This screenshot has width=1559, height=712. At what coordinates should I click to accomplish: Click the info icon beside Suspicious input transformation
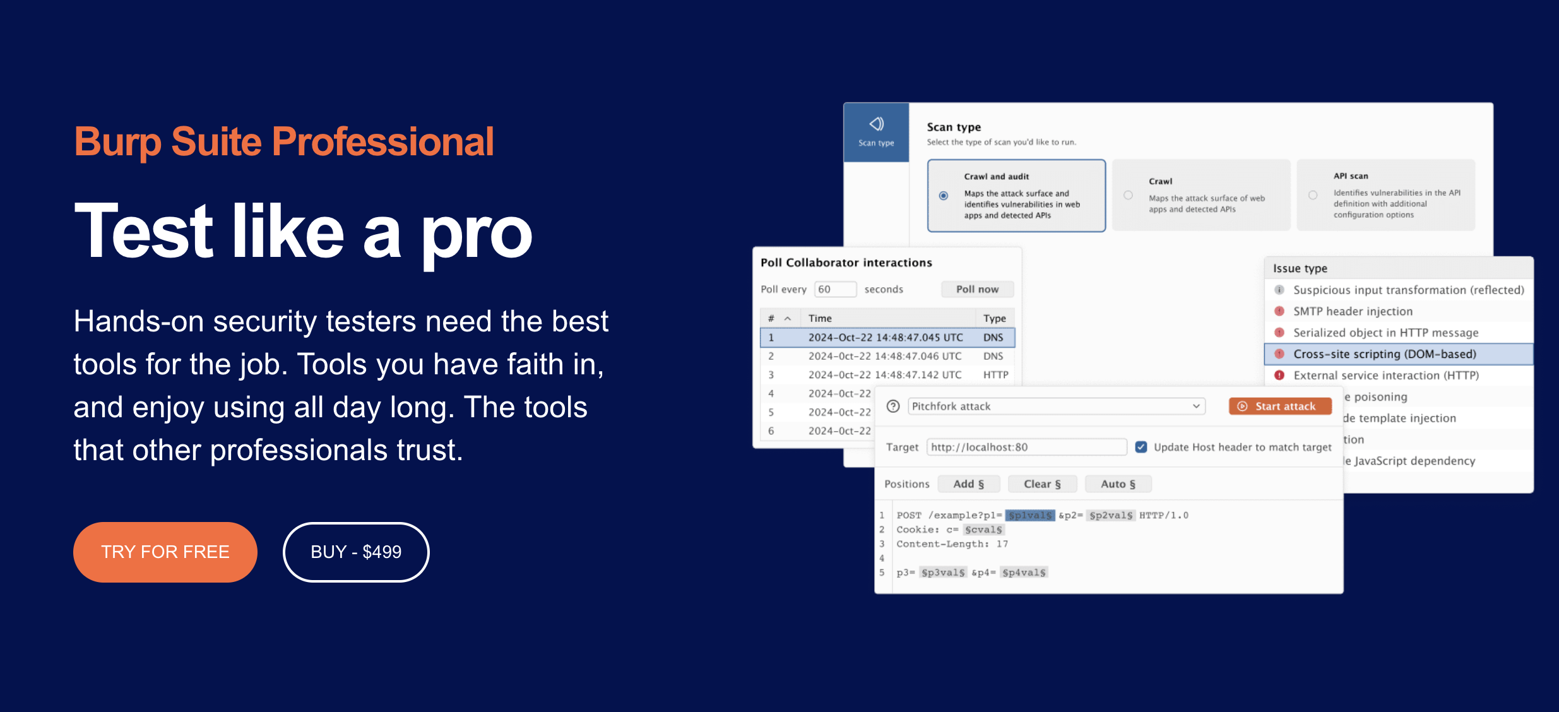click(x=1279, y=290)
